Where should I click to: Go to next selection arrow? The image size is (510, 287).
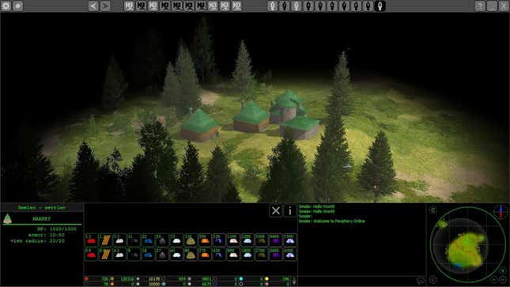[x=105, y=6]
